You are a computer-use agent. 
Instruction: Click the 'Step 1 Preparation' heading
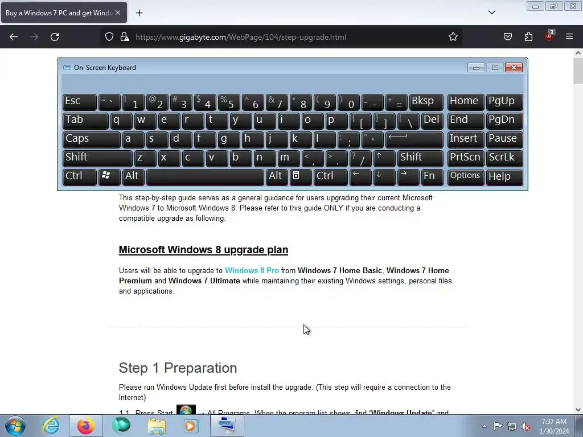pyautogui.click(x=178, y=368)
